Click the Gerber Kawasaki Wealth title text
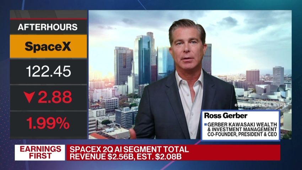302x170 pixels. click(x=242, y=129)
